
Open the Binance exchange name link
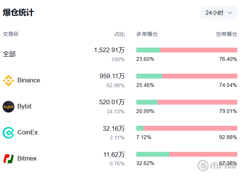click(29, 80)
